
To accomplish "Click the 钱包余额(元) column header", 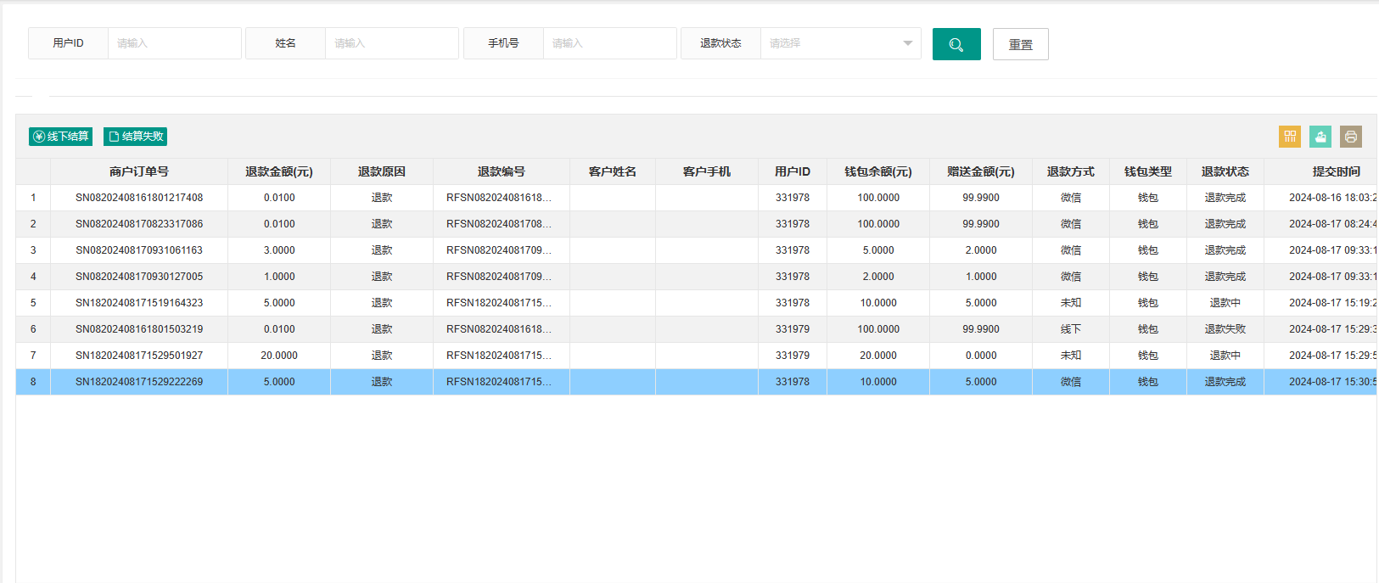I will (878, 171).
